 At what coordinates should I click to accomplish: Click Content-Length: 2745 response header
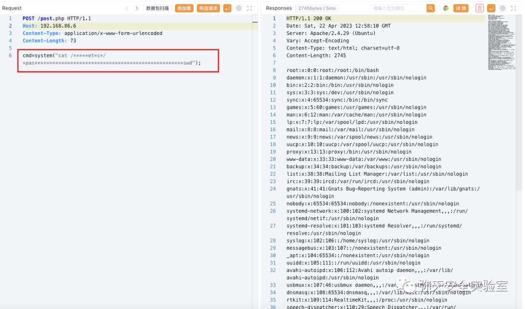tap(316, 55)
